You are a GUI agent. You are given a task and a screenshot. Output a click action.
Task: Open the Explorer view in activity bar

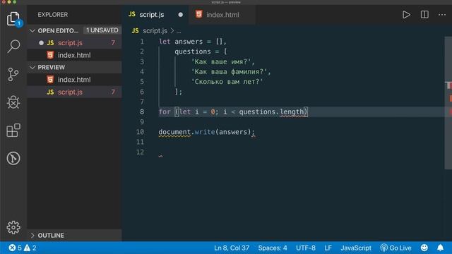point(13,19)
